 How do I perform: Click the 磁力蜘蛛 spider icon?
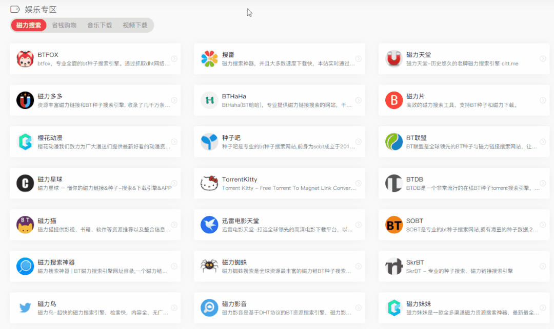[x=209, y=267]
